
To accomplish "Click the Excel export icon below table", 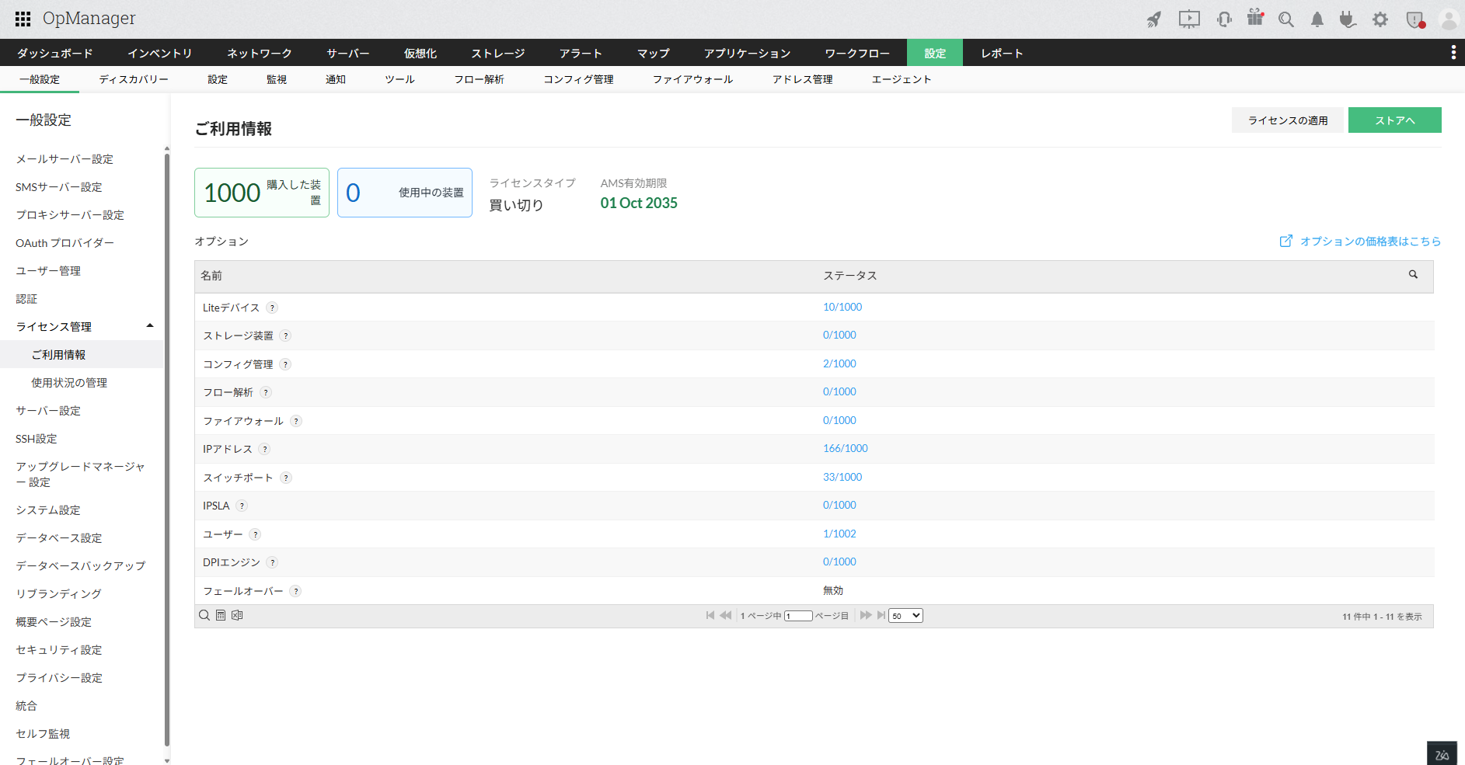I will pyautogui.click(x=237, y=615).
